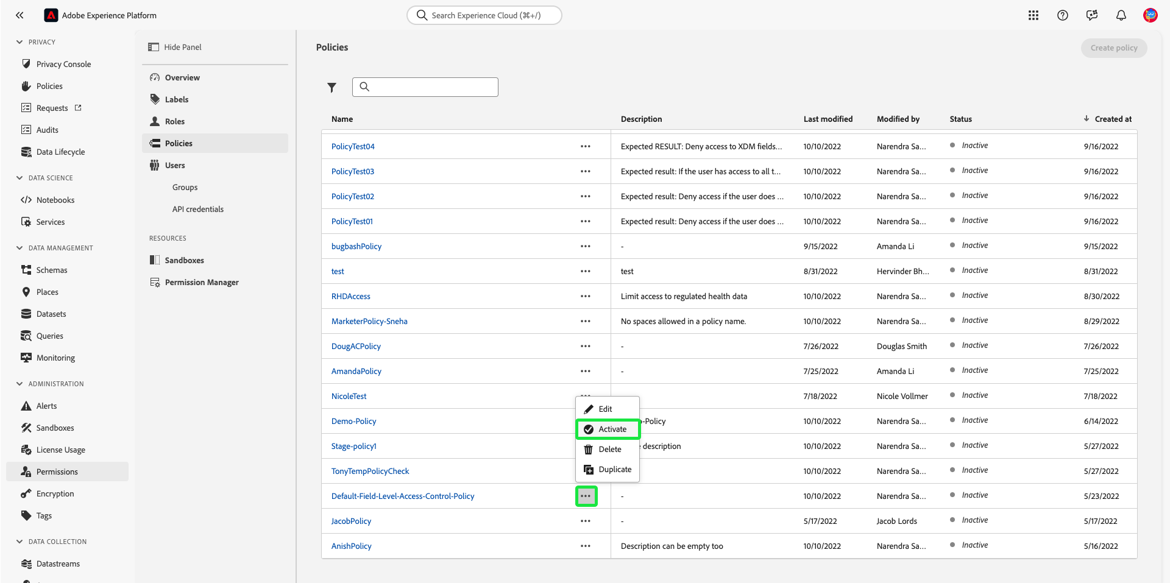This screenshot has height=583, width=1170.
Task: Open the RHDAccess policy link
Action: [x=351, y=296]
